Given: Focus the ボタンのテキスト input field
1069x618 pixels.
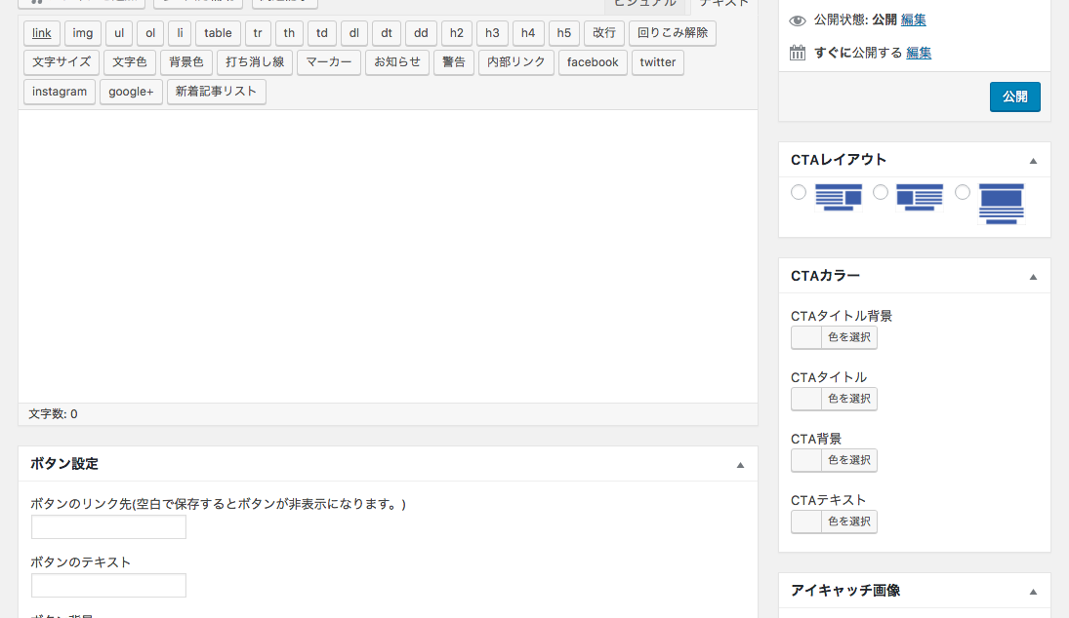Looking at the screenshot, I should coord(108,585).
